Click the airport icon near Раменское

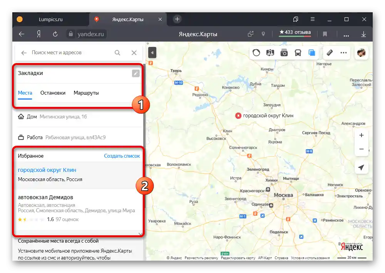click(315, 220)
